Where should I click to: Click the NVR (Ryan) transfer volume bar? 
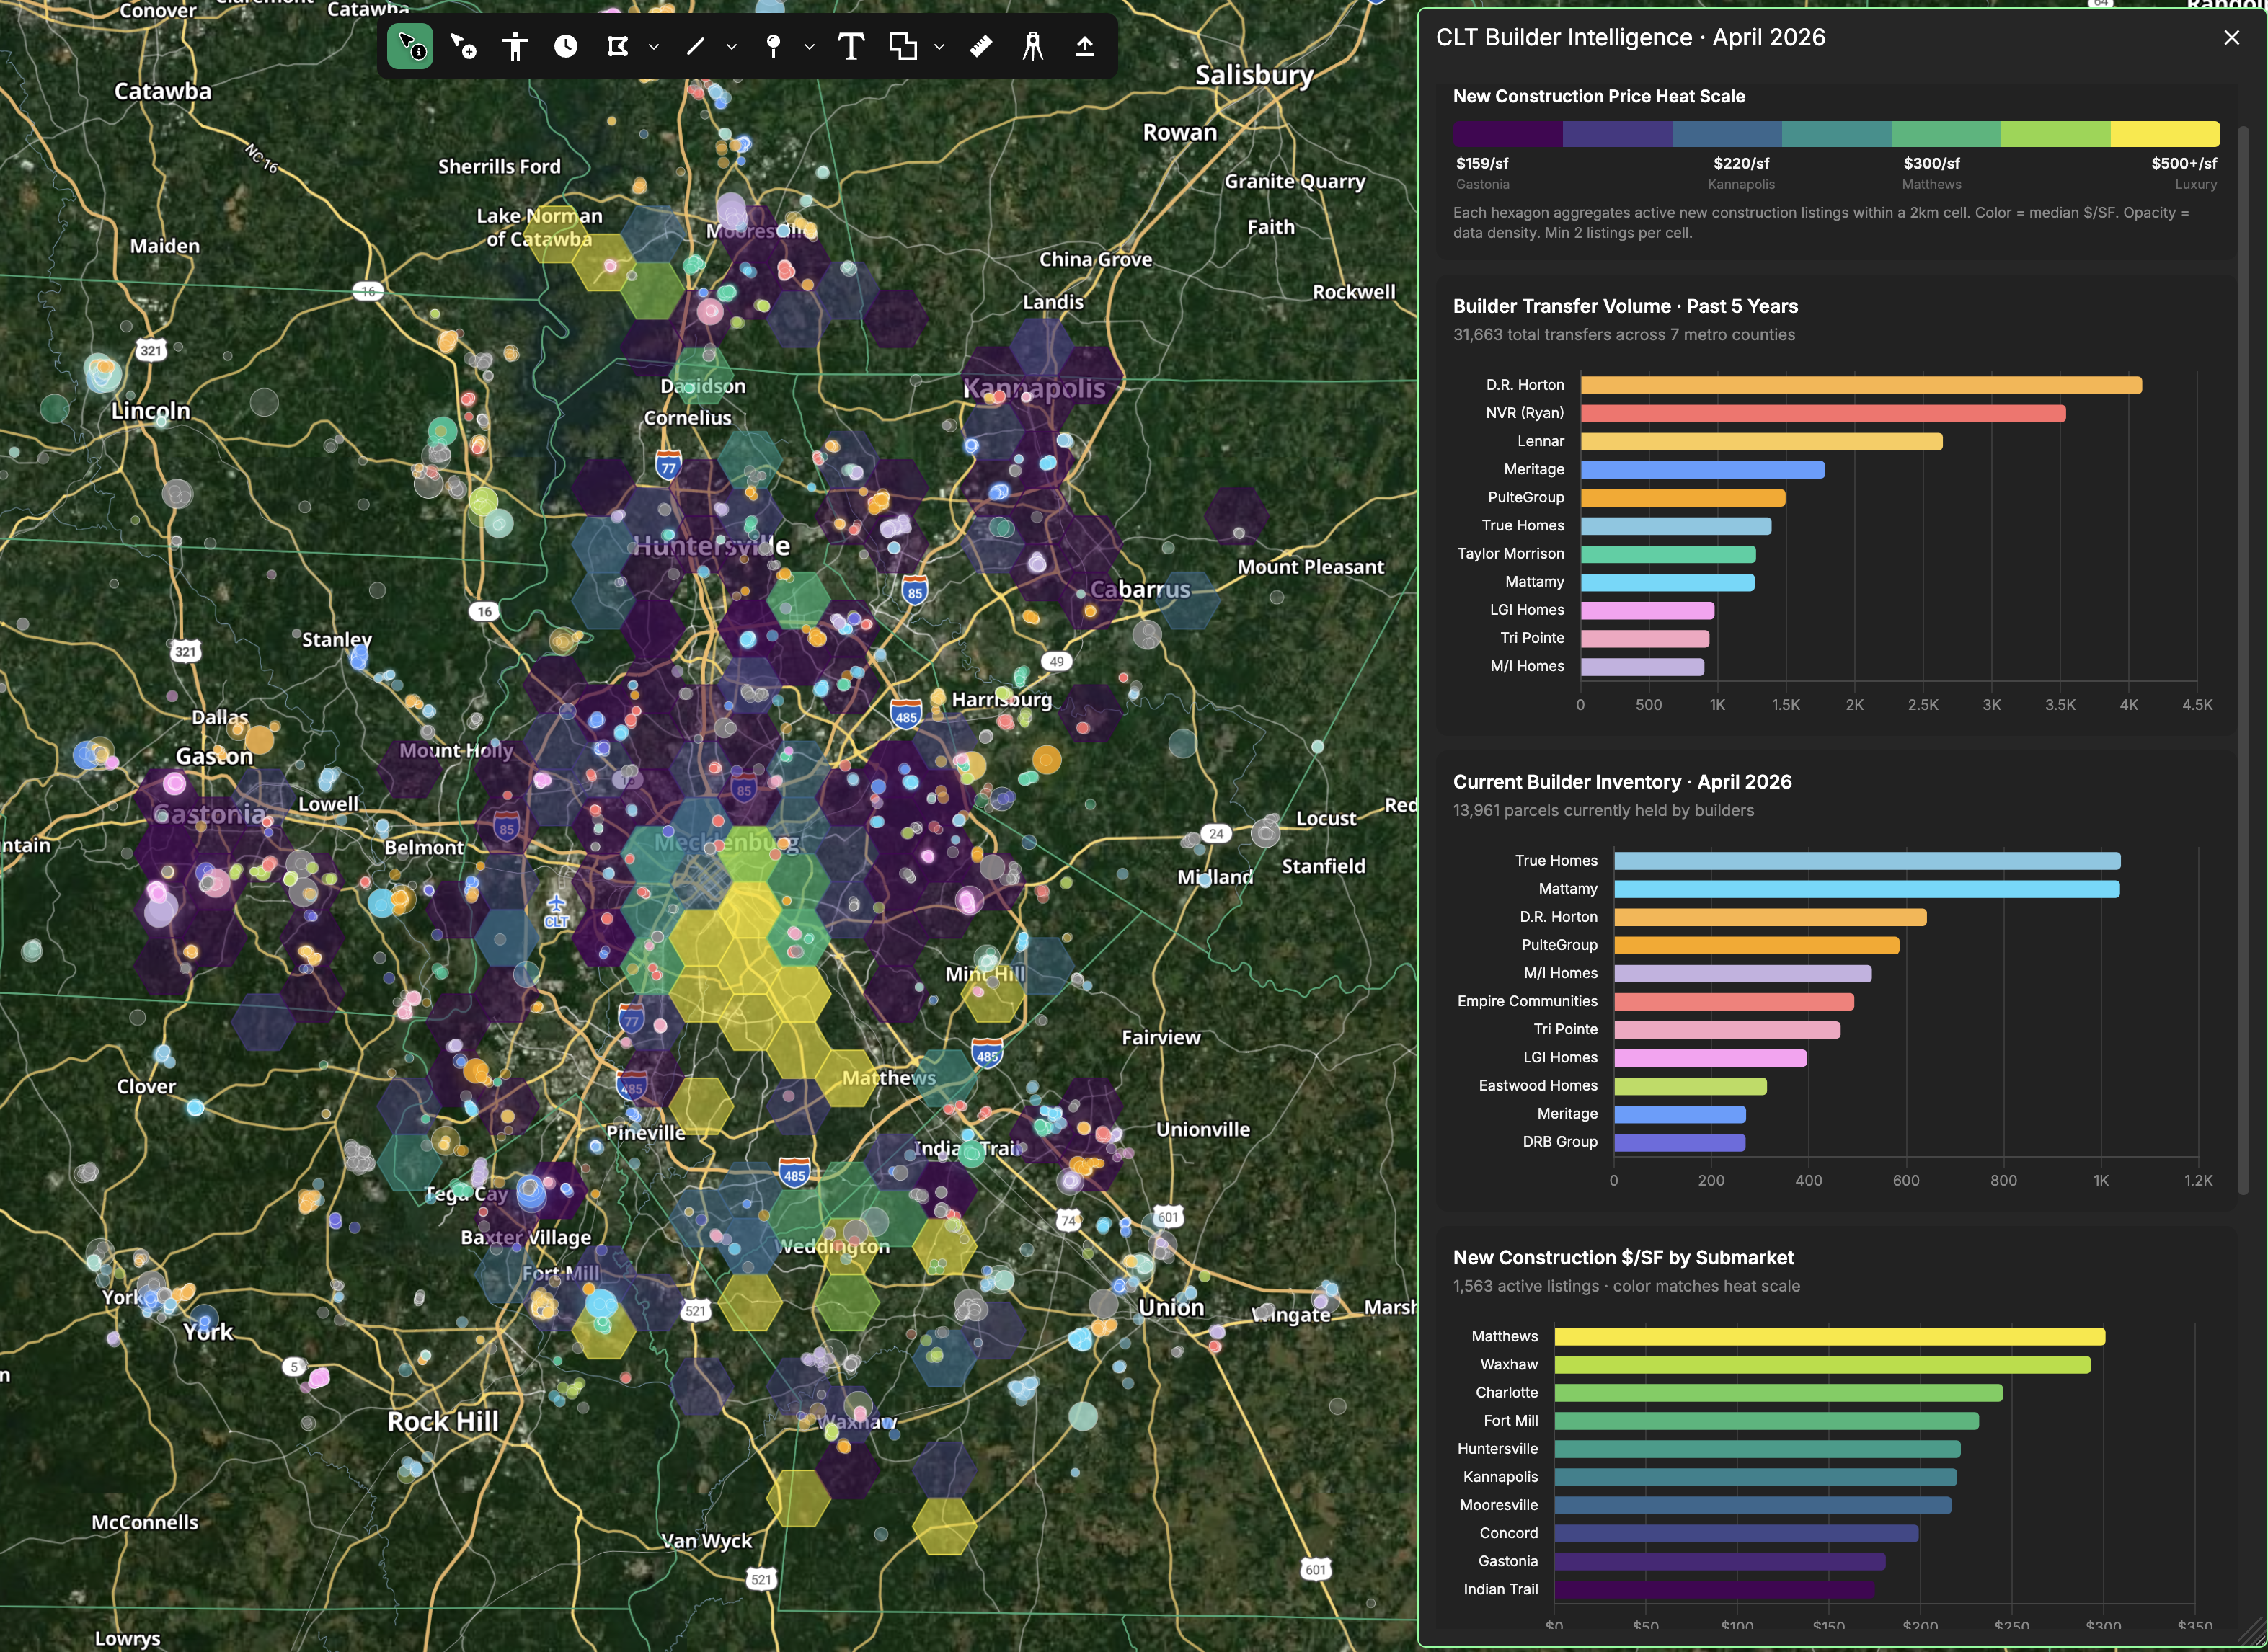coord(1823,413)
